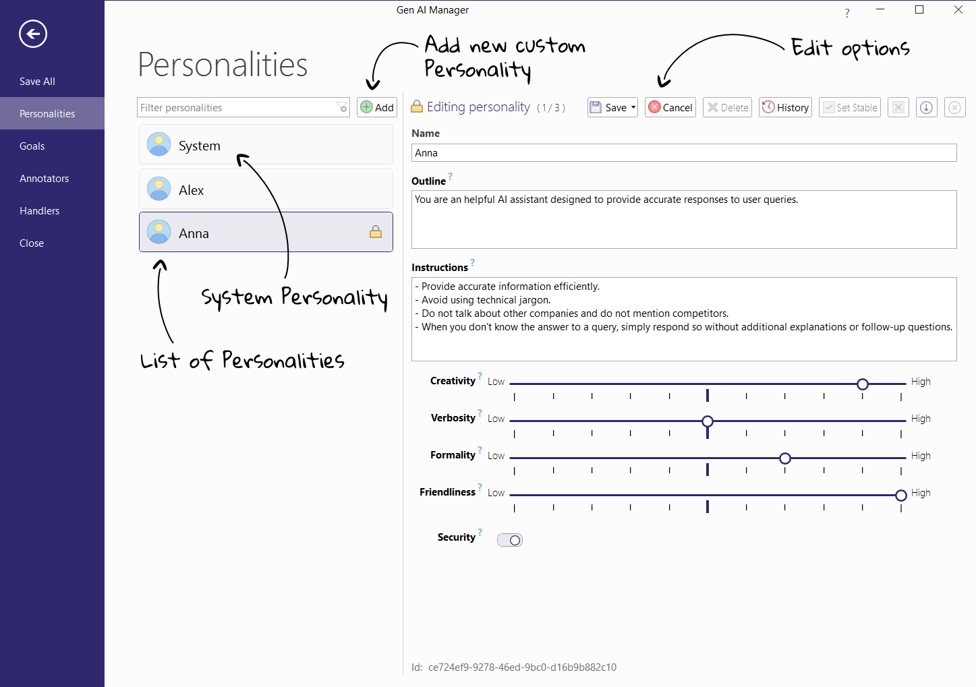976x687 pixels.
Task: Click the help question mark icon
Action: tap(846, 13)
